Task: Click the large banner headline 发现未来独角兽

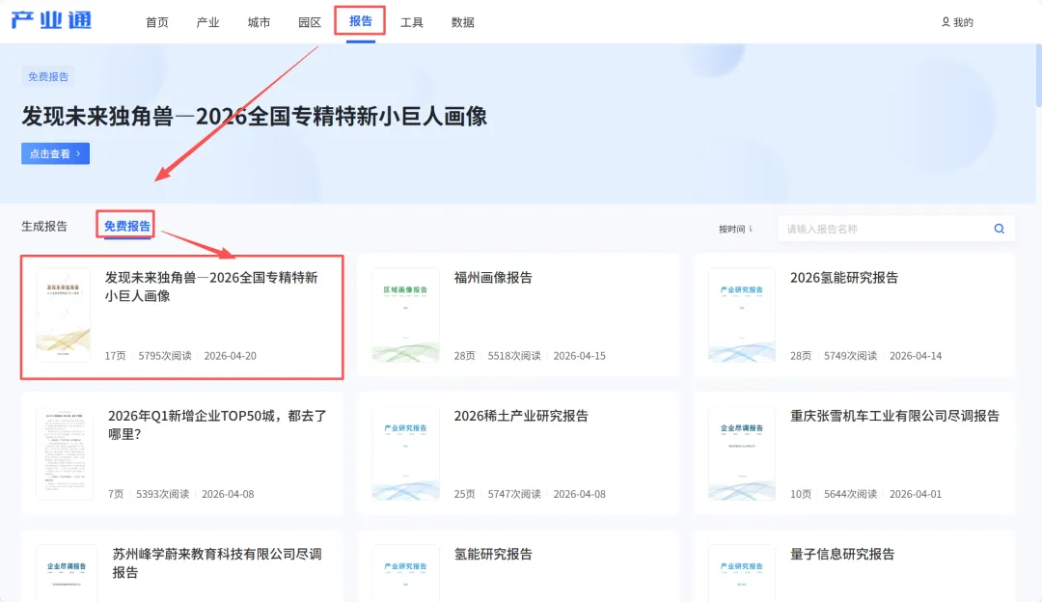Action: pyautogui.click(x=254, y=117)
